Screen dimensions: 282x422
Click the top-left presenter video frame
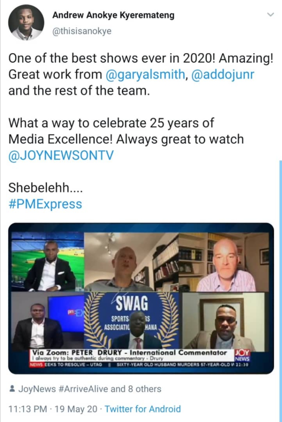tap(48, 262)
